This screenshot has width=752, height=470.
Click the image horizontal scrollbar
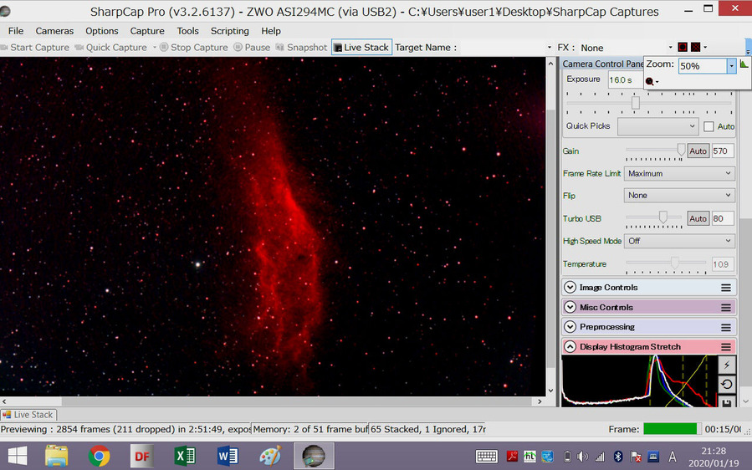click(272, 401)
